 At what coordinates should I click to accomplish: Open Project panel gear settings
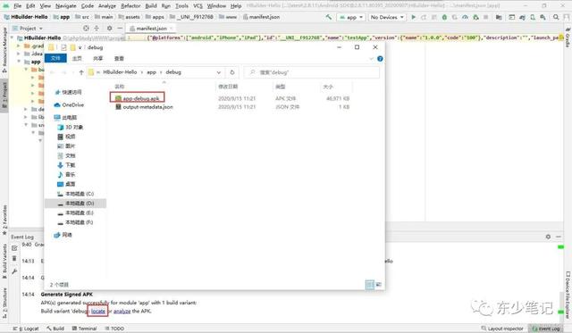click(x=109, y=28)
